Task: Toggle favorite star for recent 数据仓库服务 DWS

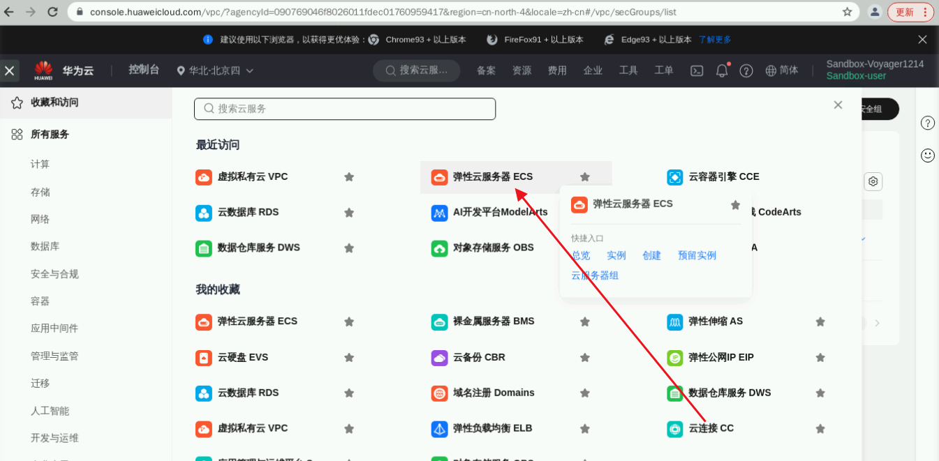Action: [349, 248]
